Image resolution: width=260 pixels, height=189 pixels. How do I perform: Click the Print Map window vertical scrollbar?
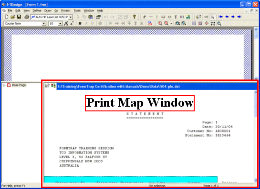pyautogui.click(x=256, y=136)
